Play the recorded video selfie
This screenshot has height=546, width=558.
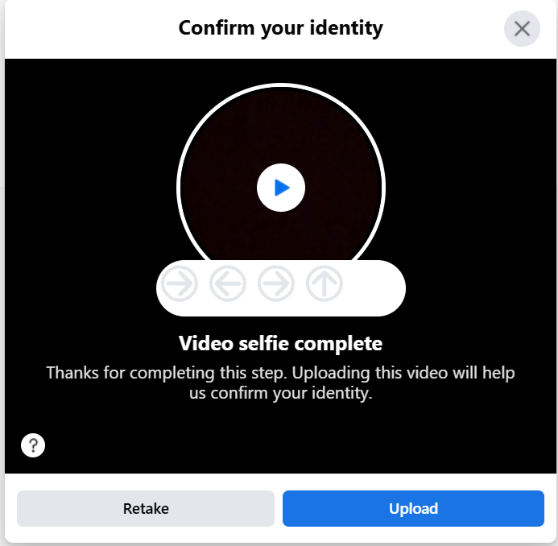click(281, 188)
